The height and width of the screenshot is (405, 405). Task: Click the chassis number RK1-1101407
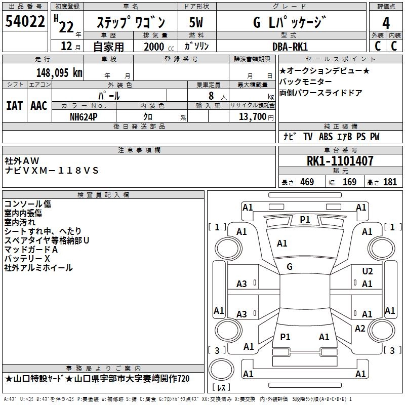[340, 161]
